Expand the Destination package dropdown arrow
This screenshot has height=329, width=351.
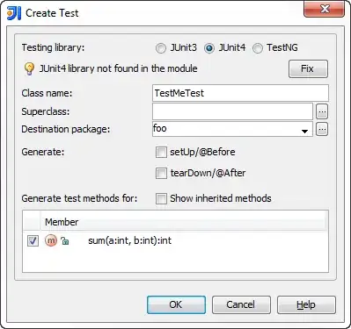click(304, 132)
